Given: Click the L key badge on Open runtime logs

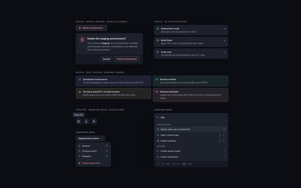Looking at the screenshot, I should 224,135.
